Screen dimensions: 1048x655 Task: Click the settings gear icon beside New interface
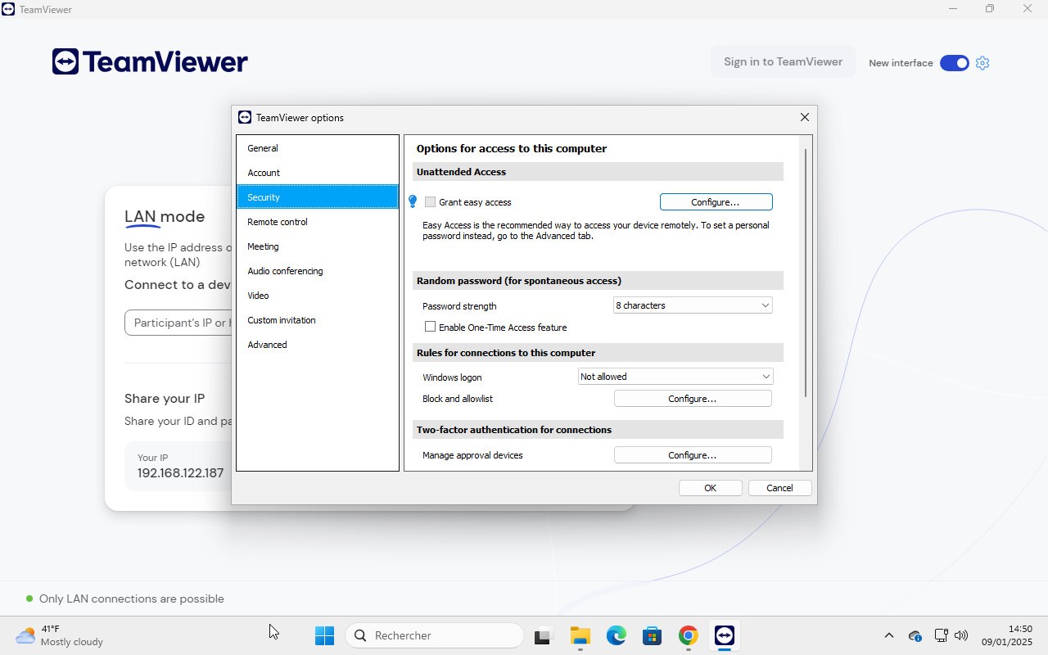[982, 63]
